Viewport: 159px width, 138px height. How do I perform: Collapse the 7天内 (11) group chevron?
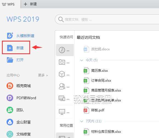(81, 121)
